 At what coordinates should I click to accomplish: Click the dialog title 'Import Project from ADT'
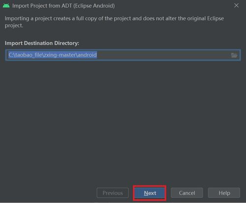[63, 6]
